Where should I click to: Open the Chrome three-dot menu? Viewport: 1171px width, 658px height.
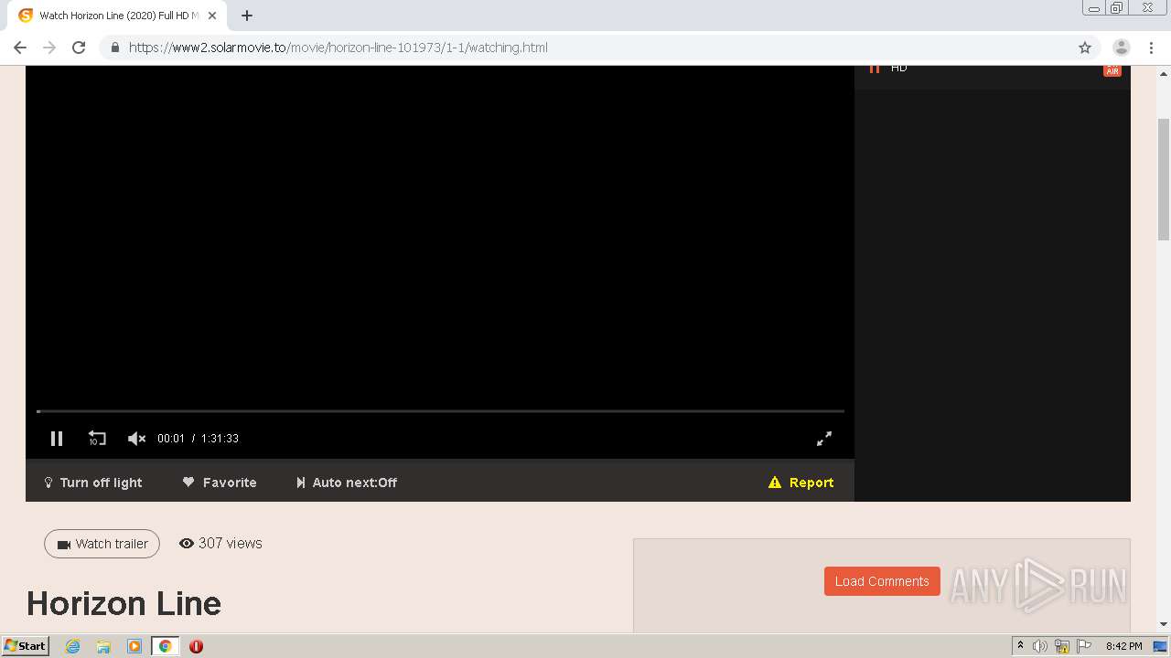1151,48
